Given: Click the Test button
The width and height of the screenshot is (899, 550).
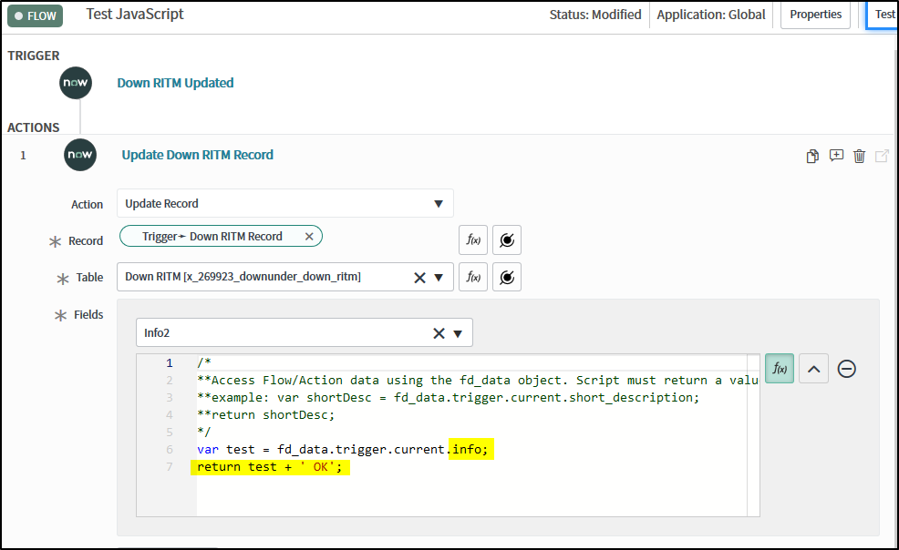Looking at the screenshot, I should coord(883,15).
